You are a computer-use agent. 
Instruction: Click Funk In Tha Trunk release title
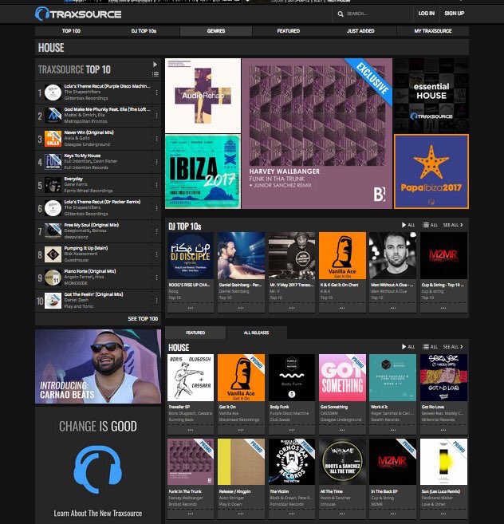(185, 491)
